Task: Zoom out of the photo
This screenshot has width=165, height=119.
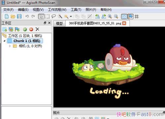Action: 116,16
